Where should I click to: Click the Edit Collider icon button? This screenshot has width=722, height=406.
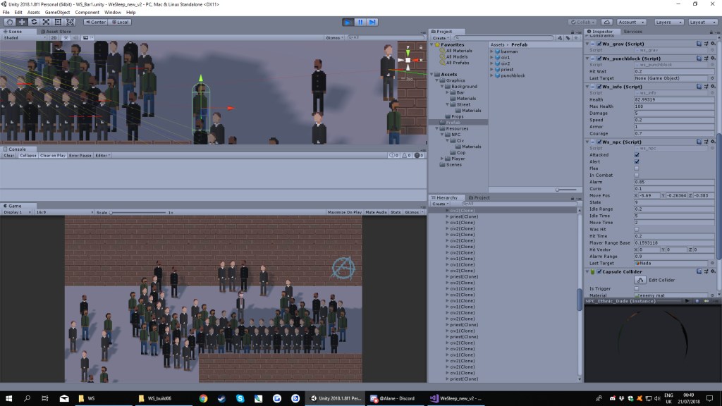[640, 280]
